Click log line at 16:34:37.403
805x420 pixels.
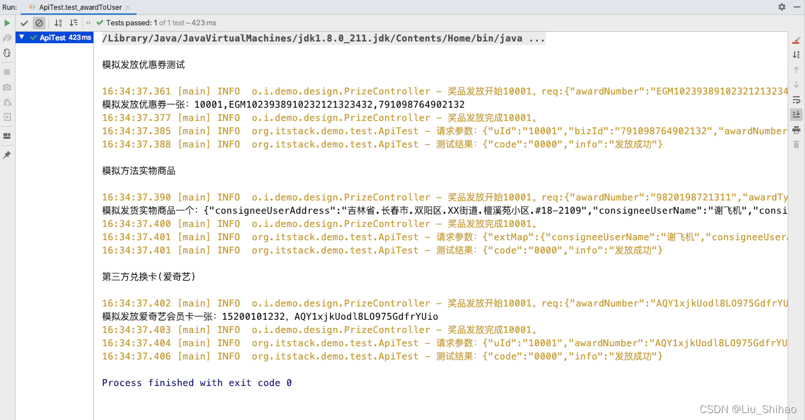(x=320, y=330)
